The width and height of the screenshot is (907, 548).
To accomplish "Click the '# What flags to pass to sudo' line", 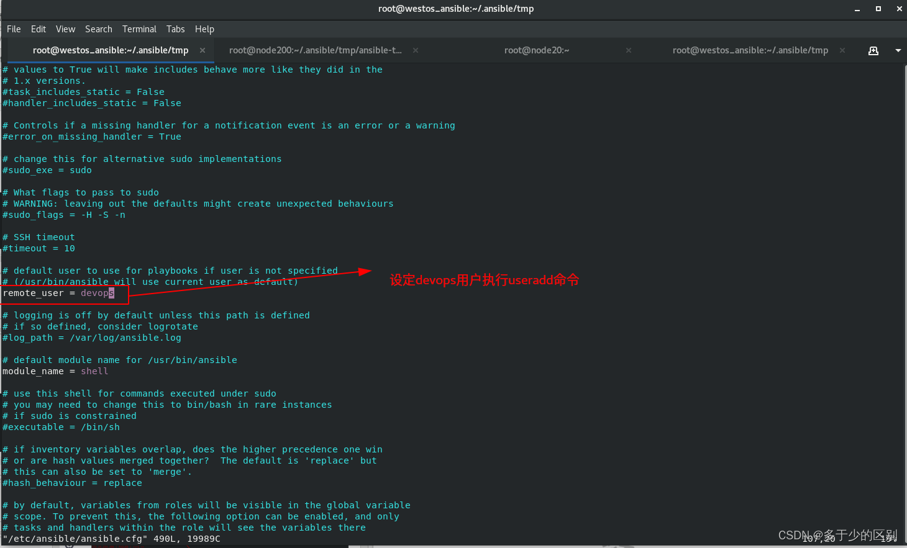I will [81, 192].
